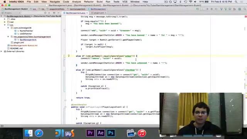Select plugin.yml in the project tree
This screenshot has height=139, width=247.
point(19,42)
